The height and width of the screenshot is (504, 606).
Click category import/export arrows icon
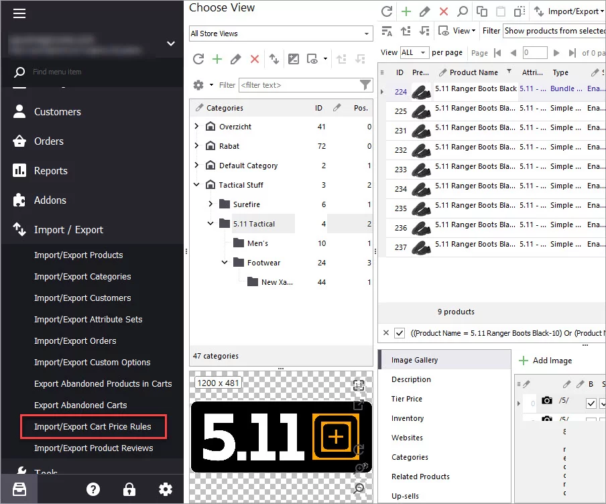[x=274, y=59]
